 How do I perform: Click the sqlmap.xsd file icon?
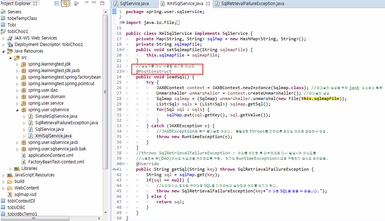(x=10, y=194)
